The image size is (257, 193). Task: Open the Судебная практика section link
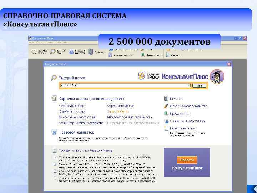tap(72, 112)
